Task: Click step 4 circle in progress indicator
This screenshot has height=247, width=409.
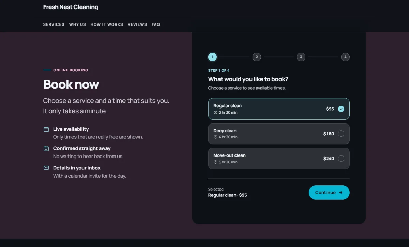Action: (x=345, y=57)
